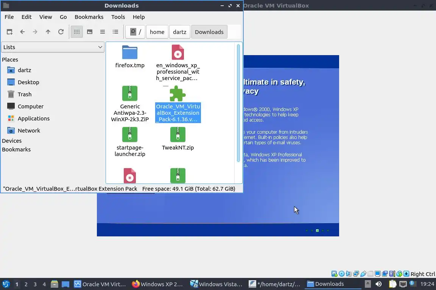Click VirtualBox recording indicator
The height and width of the screenshot is (290, 436).
coord(385,274)
